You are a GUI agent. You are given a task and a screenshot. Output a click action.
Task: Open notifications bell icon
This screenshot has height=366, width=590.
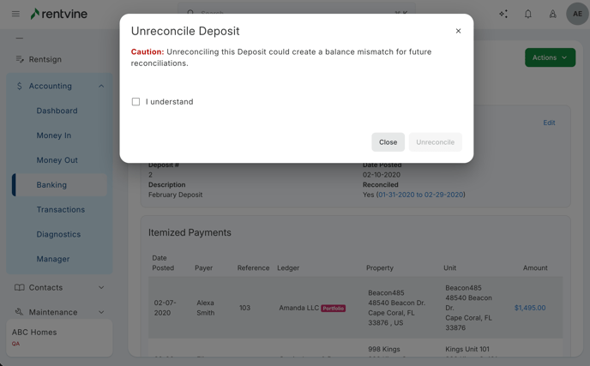click(x=528, y=14)
